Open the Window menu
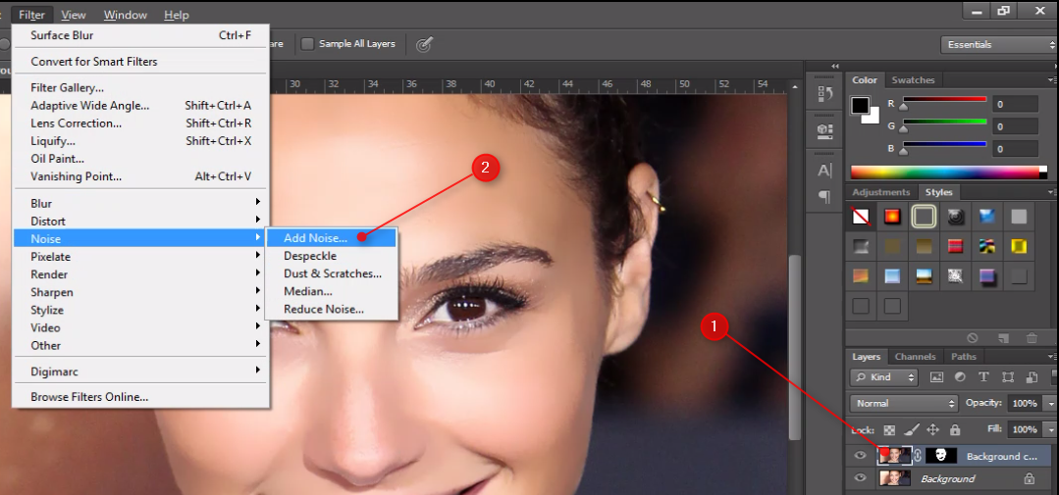This screenshot has height=495, width=1059. [126, 15]
